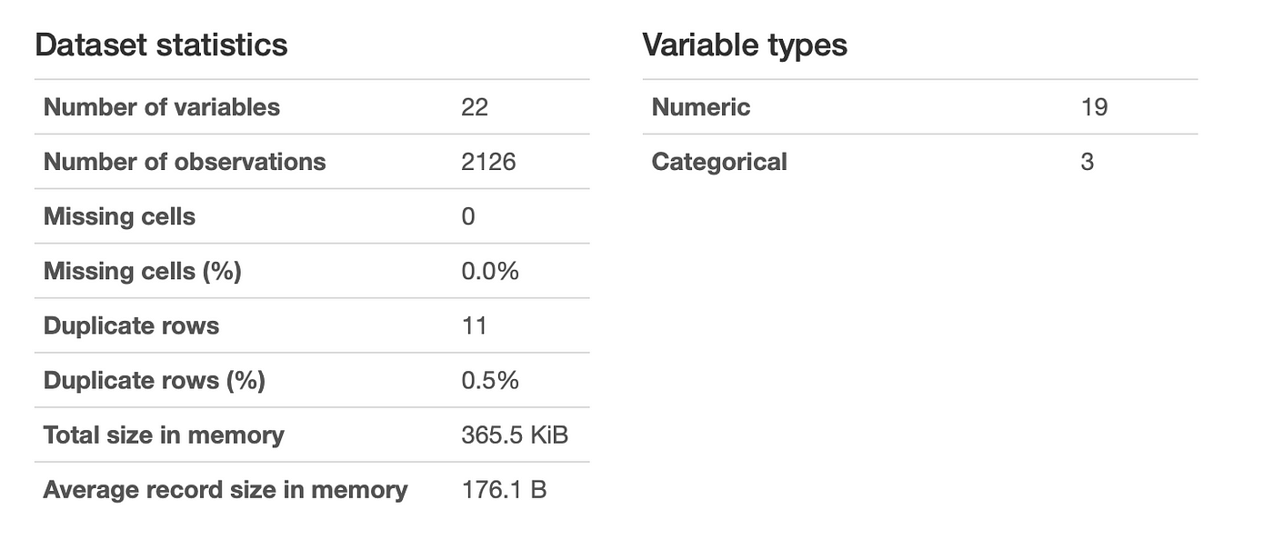Click the 0.0% missing cells value
Image resolution: width=1273 pixels, height=550 pixels.
pyautogui.click(x=490, y=271)
